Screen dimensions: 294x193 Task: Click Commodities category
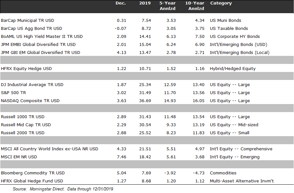coord(223,173)
